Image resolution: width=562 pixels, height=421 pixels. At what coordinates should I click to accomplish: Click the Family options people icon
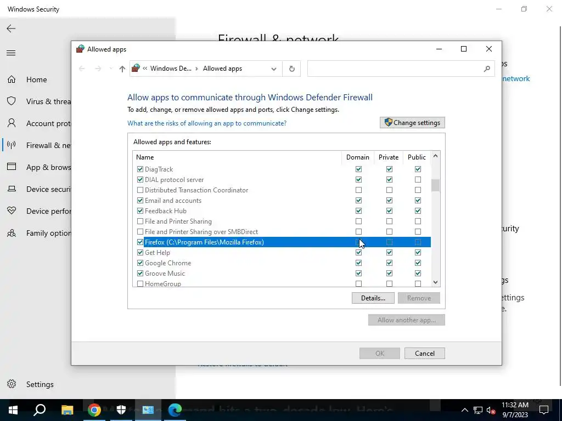point(12,232)
